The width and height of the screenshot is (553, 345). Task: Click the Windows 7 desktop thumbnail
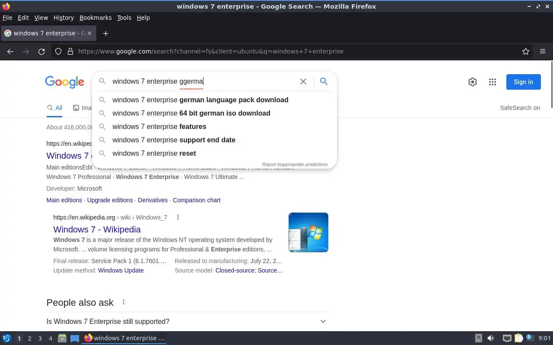pos(308,232)
